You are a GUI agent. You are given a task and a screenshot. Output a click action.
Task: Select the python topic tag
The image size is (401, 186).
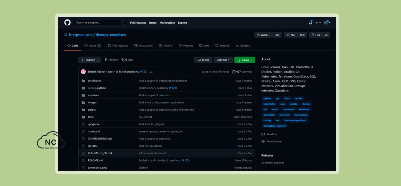267,98
